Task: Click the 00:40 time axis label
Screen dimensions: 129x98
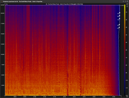Action: click(x=25, y=97)
